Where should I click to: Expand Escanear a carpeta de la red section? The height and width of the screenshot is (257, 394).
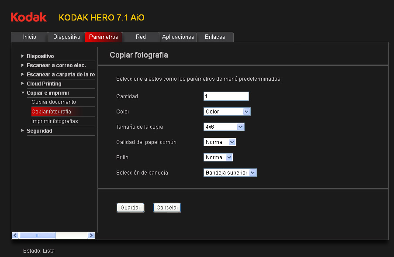pyautogui.click(x=23, y=74)
